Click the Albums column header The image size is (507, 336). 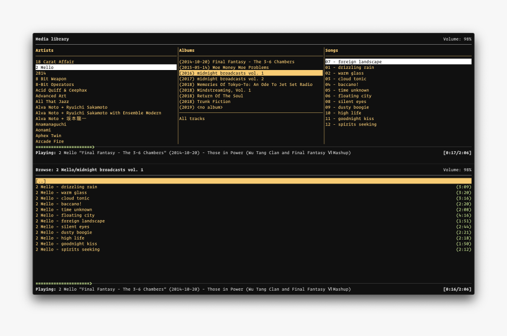[187, 51]
